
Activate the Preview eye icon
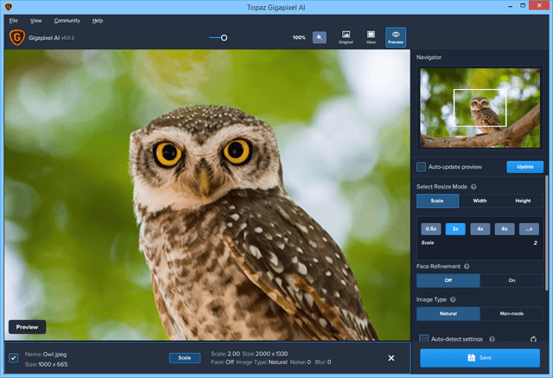tap(396, 37)
